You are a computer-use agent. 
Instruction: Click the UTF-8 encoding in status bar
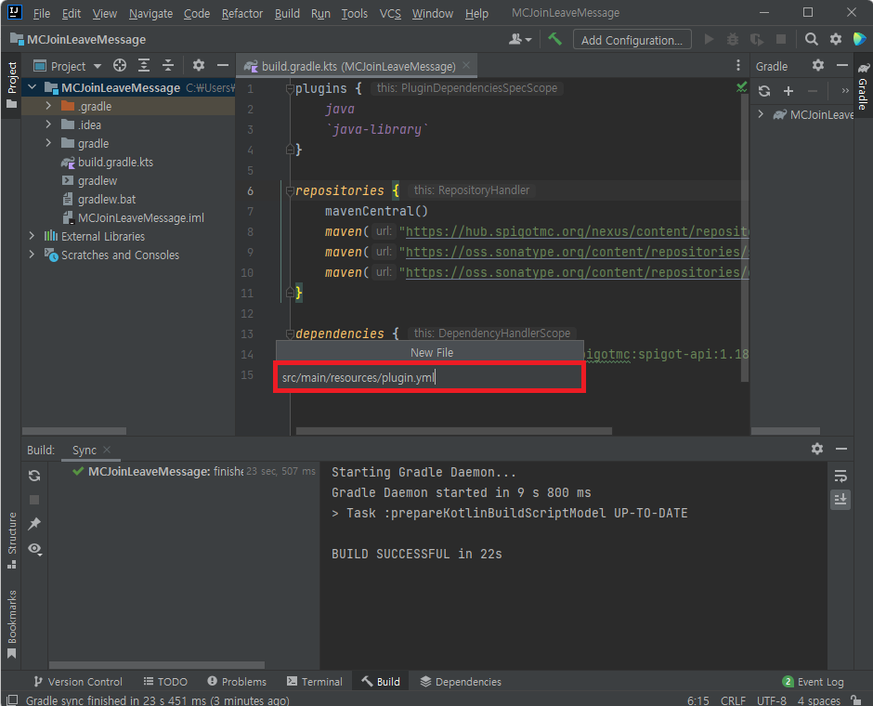(771, 699)
